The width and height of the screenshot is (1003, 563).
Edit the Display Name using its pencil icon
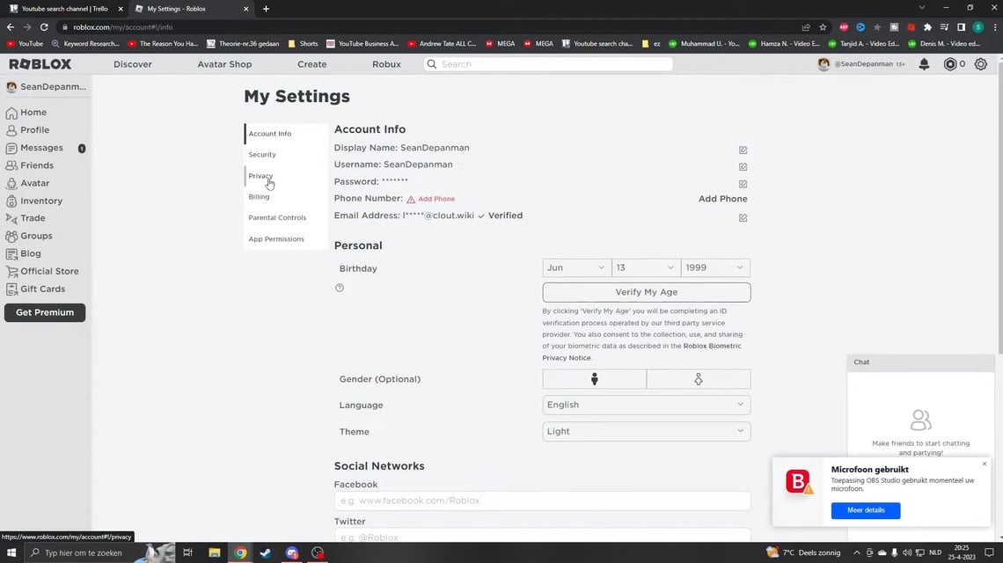[743, 150]
